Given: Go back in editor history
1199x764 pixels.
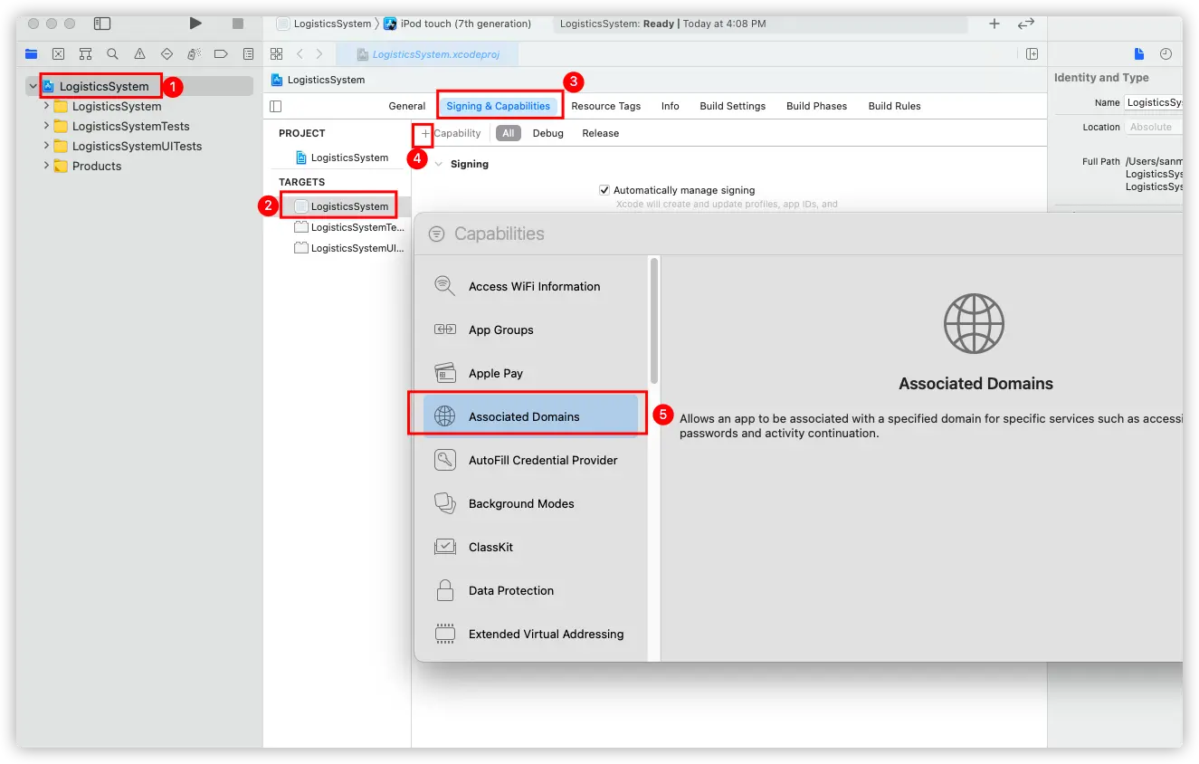Looking at the screenshot, I should [x=300, y=54].
